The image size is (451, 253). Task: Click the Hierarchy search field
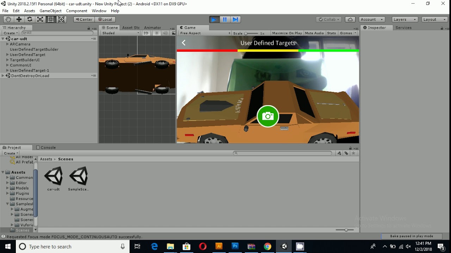click(58, 33)
